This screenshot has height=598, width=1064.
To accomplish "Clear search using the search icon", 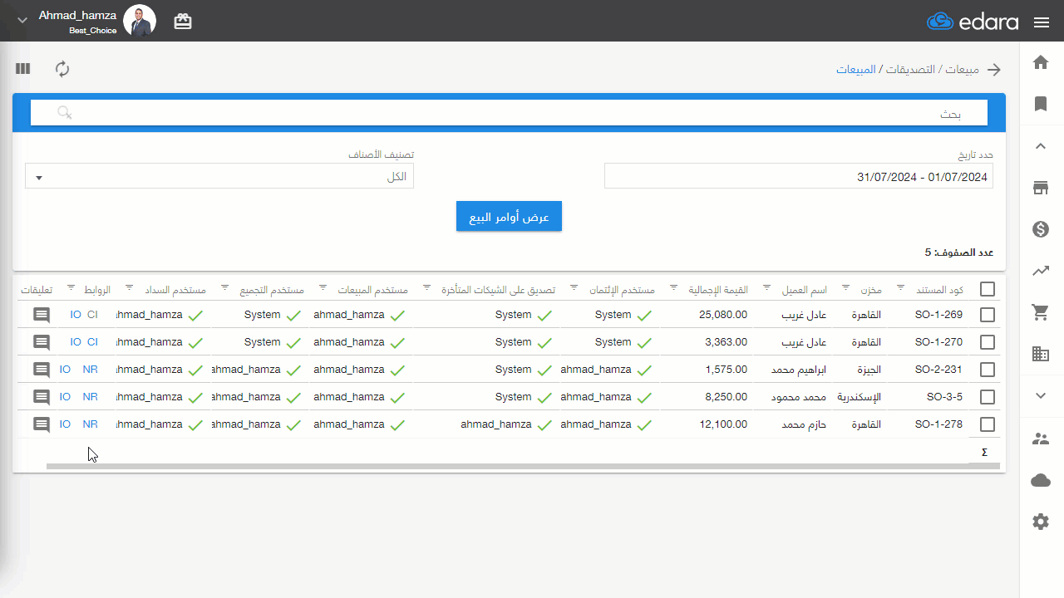I will pos(64,112).
